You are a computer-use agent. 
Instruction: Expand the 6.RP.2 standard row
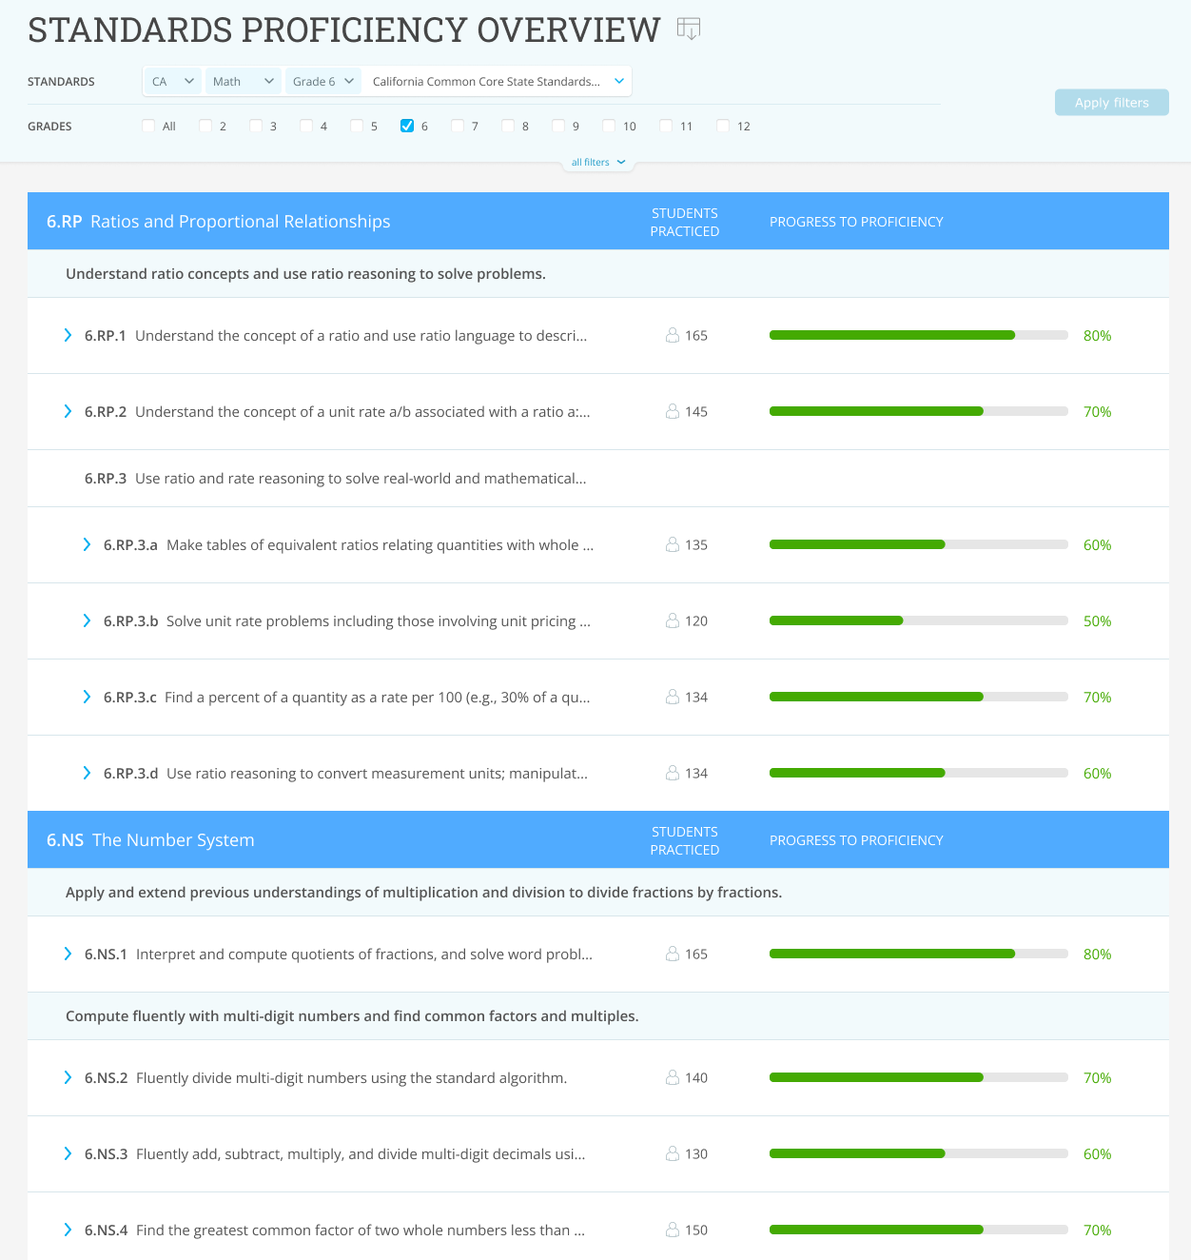click(x=68, y=411)
